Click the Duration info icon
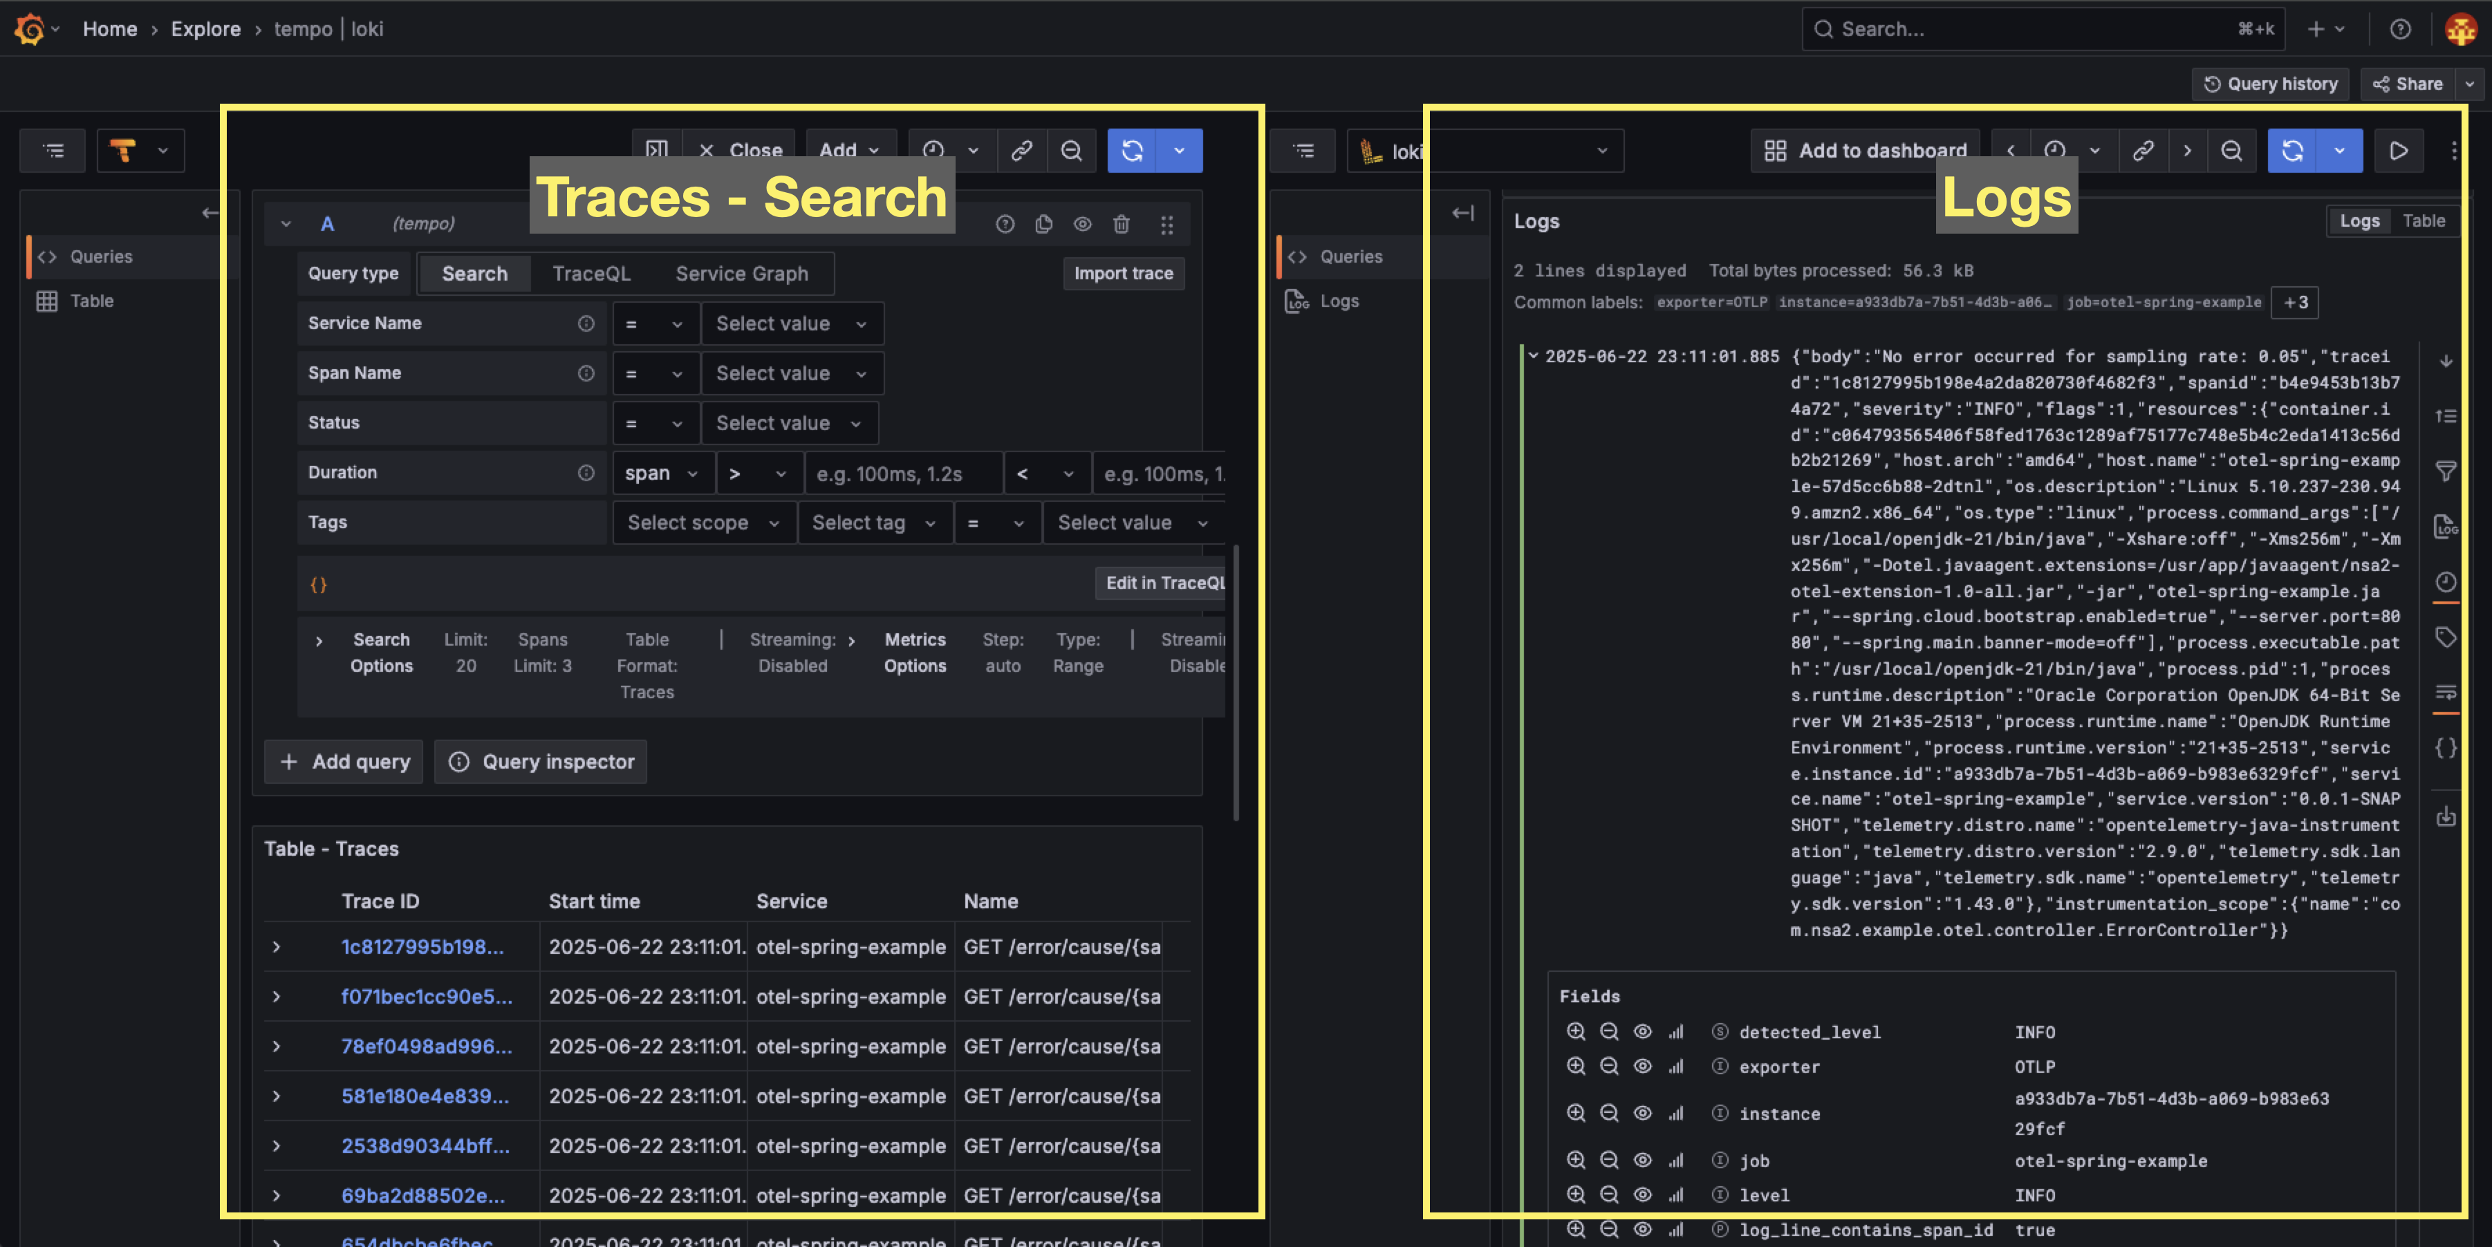This screenshot has height=1247, width=2492. click(x=585, y=472)
